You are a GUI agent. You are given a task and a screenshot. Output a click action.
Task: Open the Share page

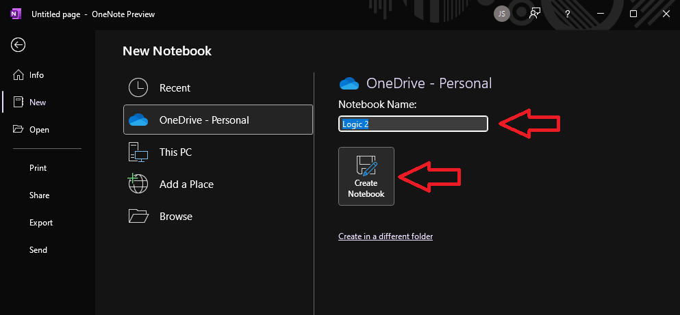pos(39,195)
